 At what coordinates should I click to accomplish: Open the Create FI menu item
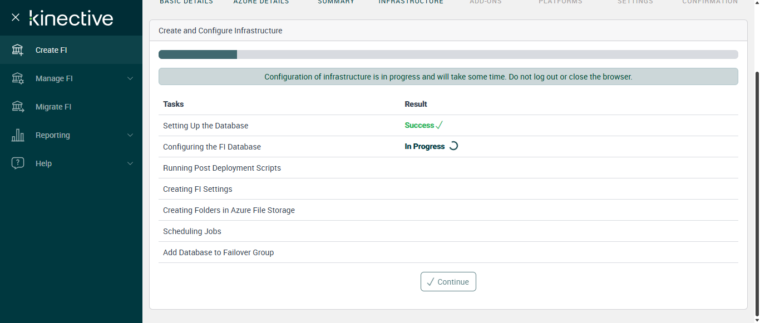point(51,50)
